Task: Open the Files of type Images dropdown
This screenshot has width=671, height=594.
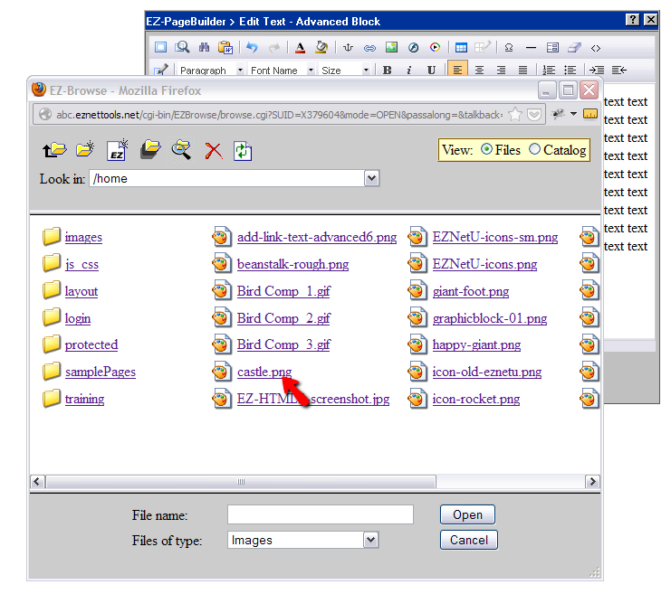Action: (369, 540)
